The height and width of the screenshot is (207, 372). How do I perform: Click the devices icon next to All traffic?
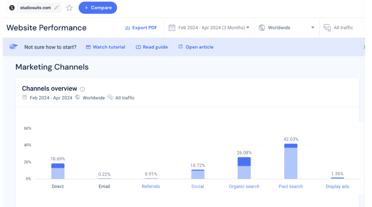(327, 28)
